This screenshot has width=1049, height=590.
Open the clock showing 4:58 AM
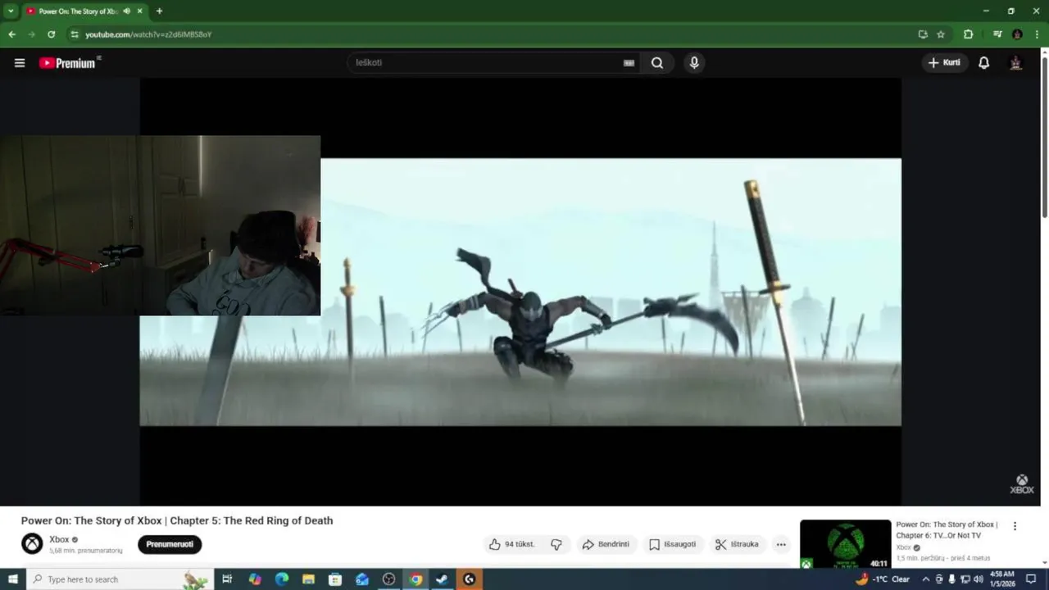point(1002,579)
